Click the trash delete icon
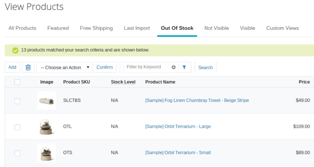 [28, 67]
